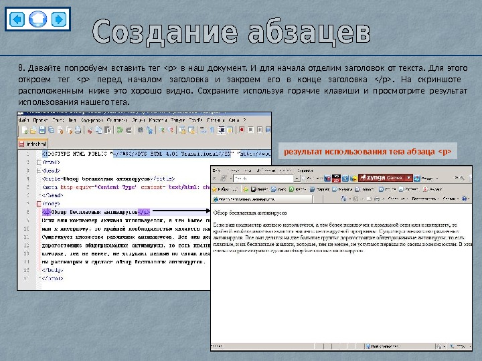Start macro recording with the red dot
482x361 pixels.
(x=242, y=130)
